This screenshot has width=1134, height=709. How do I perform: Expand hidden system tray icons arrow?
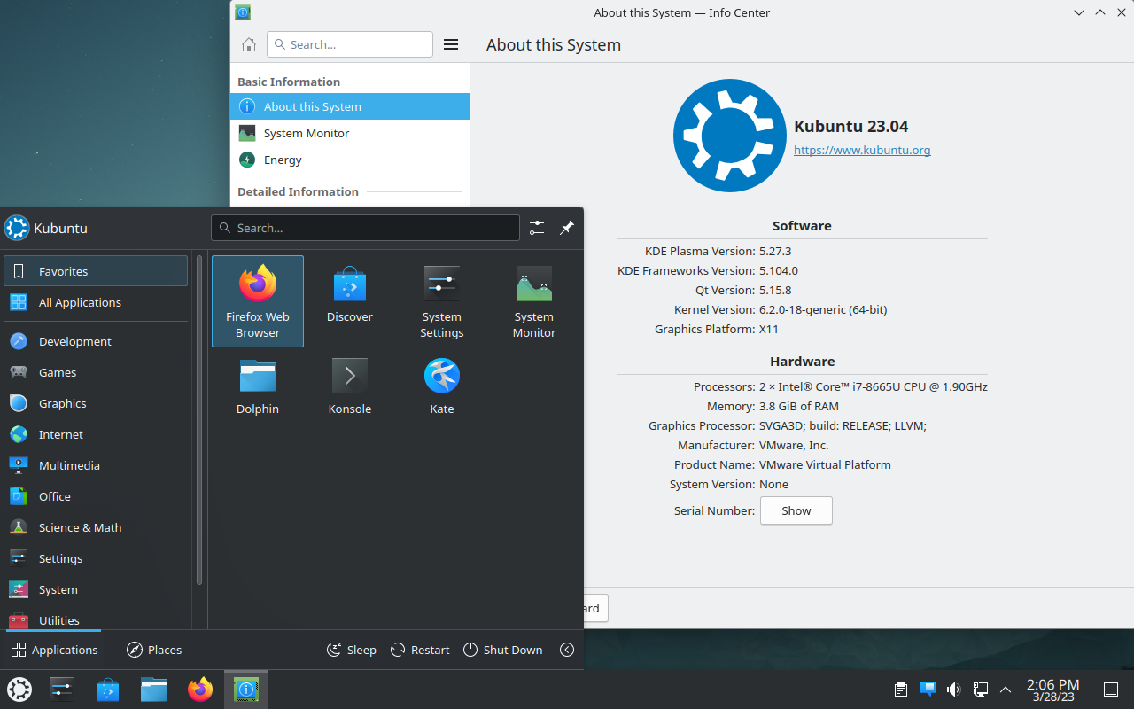click(x=1006, y=690)
